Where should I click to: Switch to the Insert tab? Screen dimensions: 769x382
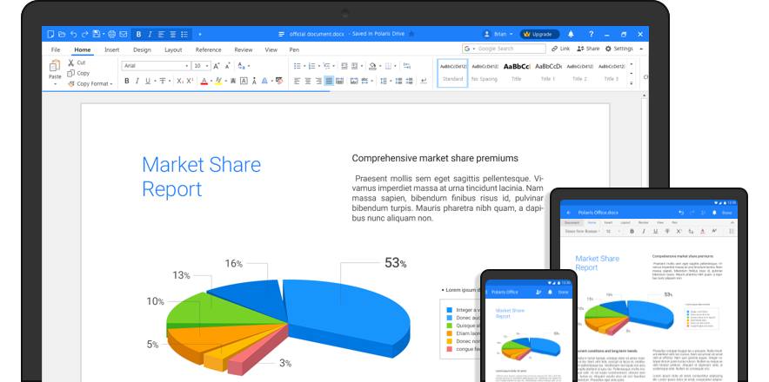point(112,49)
